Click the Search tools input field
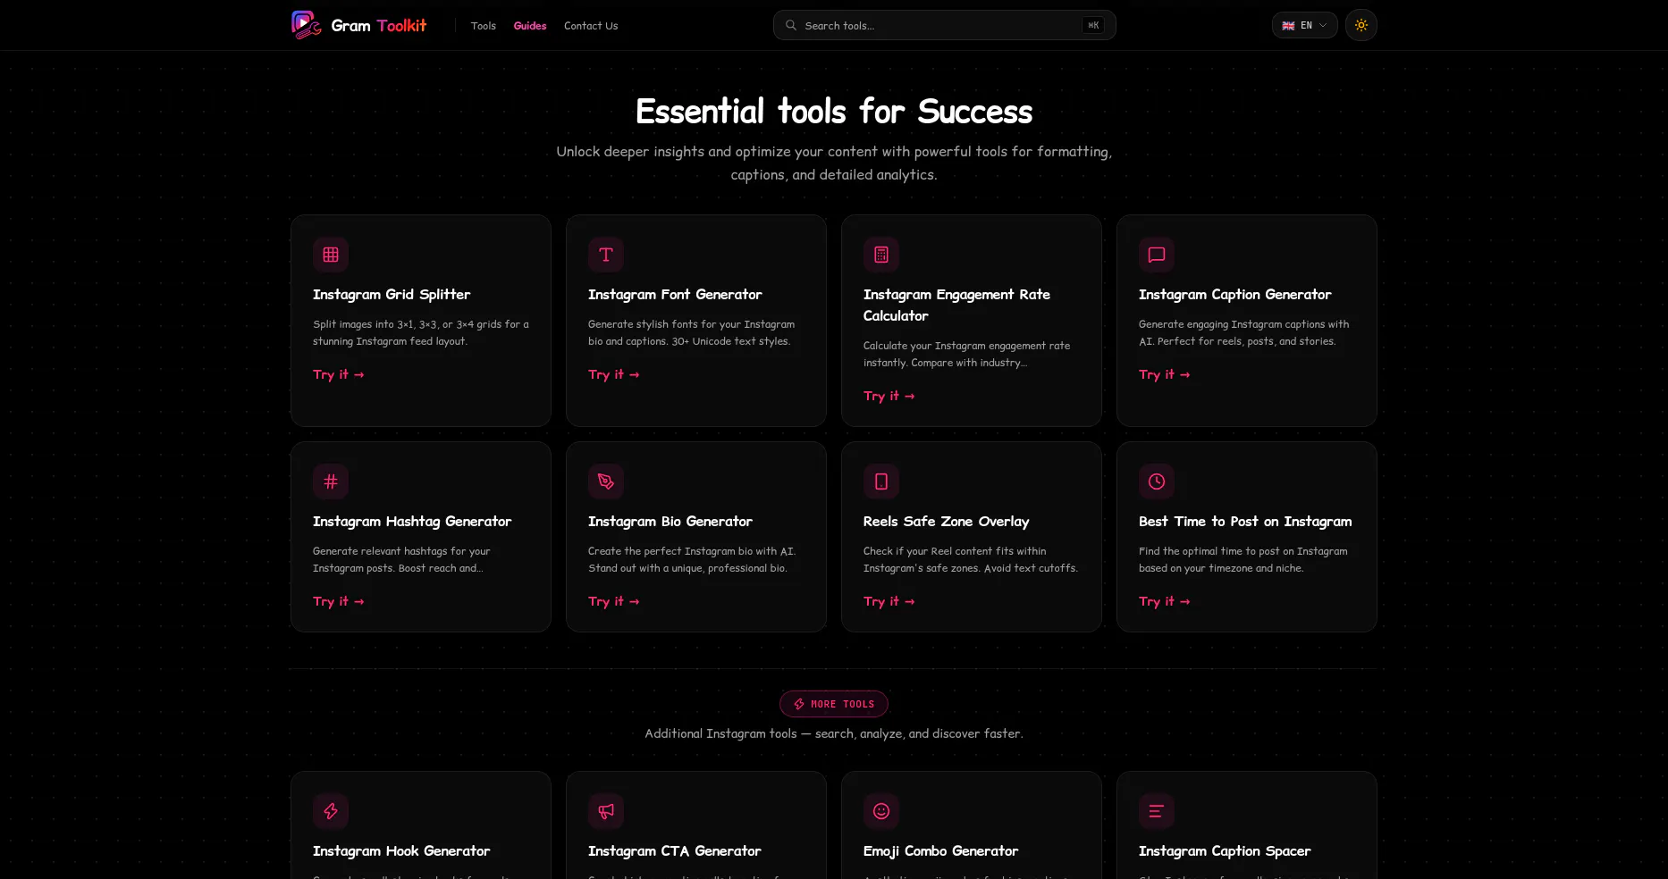 944,25
